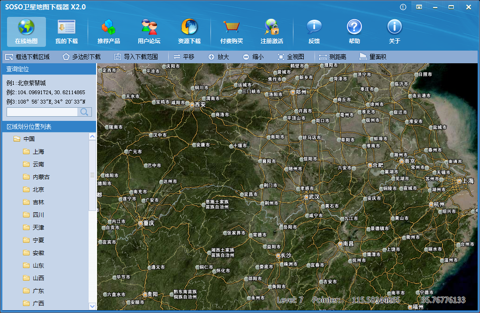Select the 多边形下载 polygon download tool
The image size is (480, 313).
[x=82, y=57]
